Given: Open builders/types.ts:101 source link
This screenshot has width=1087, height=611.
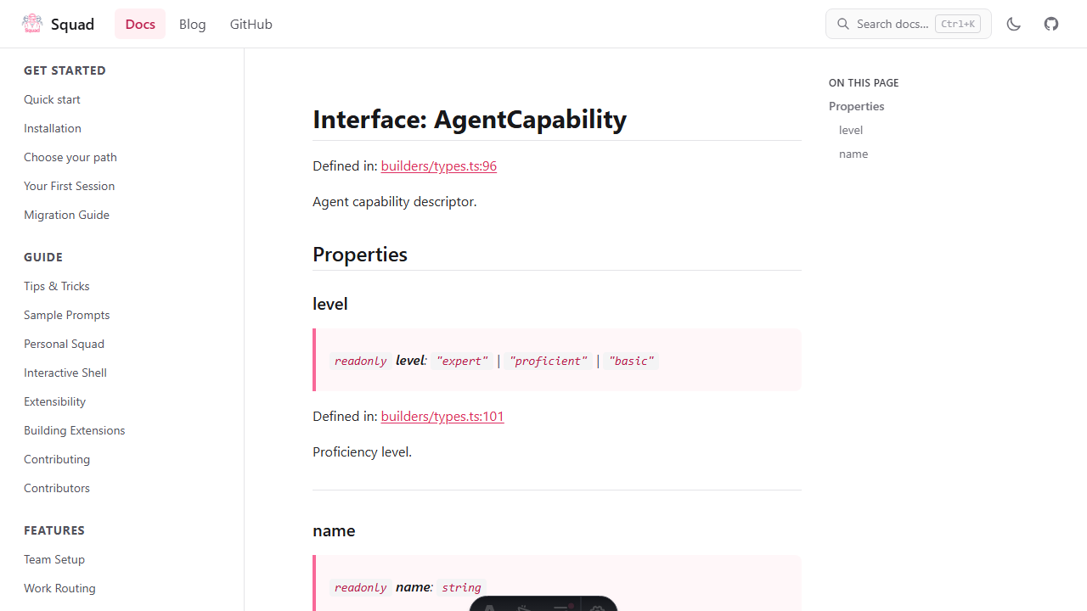Looking at the screenshot, I should coord(442,416).
